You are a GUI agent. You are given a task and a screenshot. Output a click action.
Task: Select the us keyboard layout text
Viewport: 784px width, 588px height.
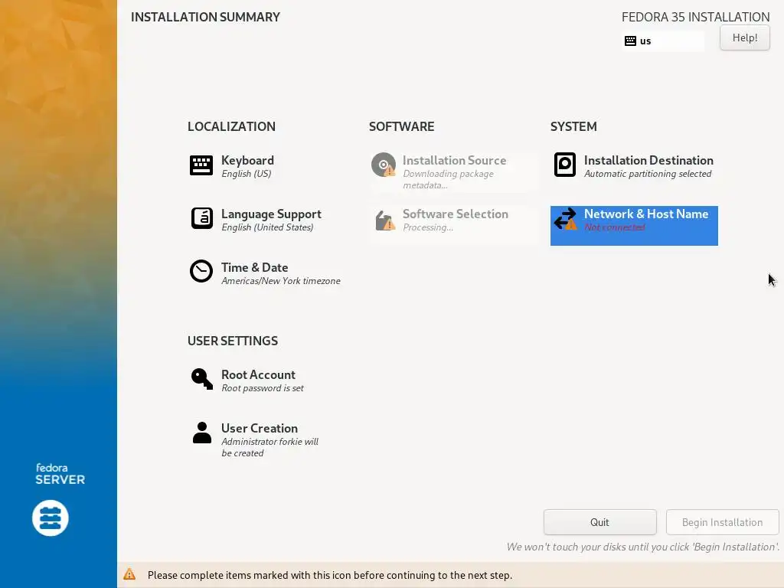645,41
